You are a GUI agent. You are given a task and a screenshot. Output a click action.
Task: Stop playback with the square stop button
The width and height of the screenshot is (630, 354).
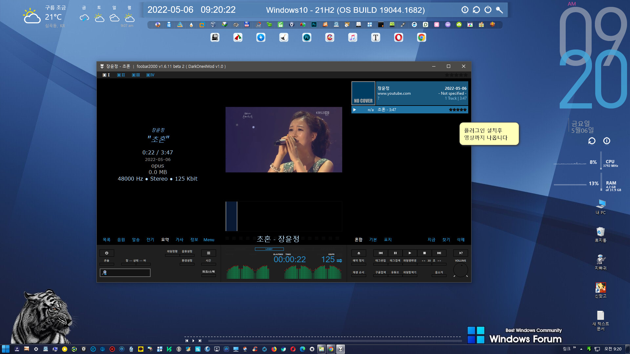click(425, 253)
